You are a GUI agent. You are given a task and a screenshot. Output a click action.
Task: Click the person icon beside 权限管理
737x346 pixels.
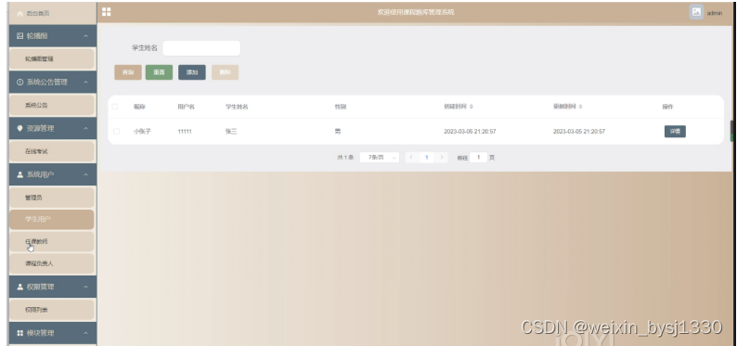tap(19, 287)
